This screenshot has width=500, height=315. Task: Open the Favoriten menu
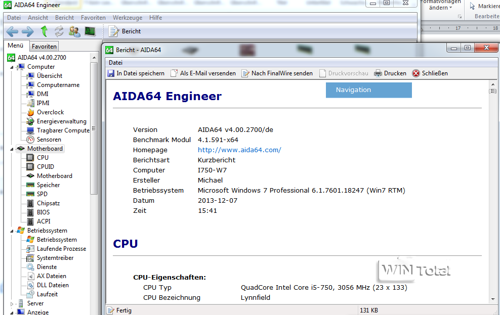(x=93, y=18)
